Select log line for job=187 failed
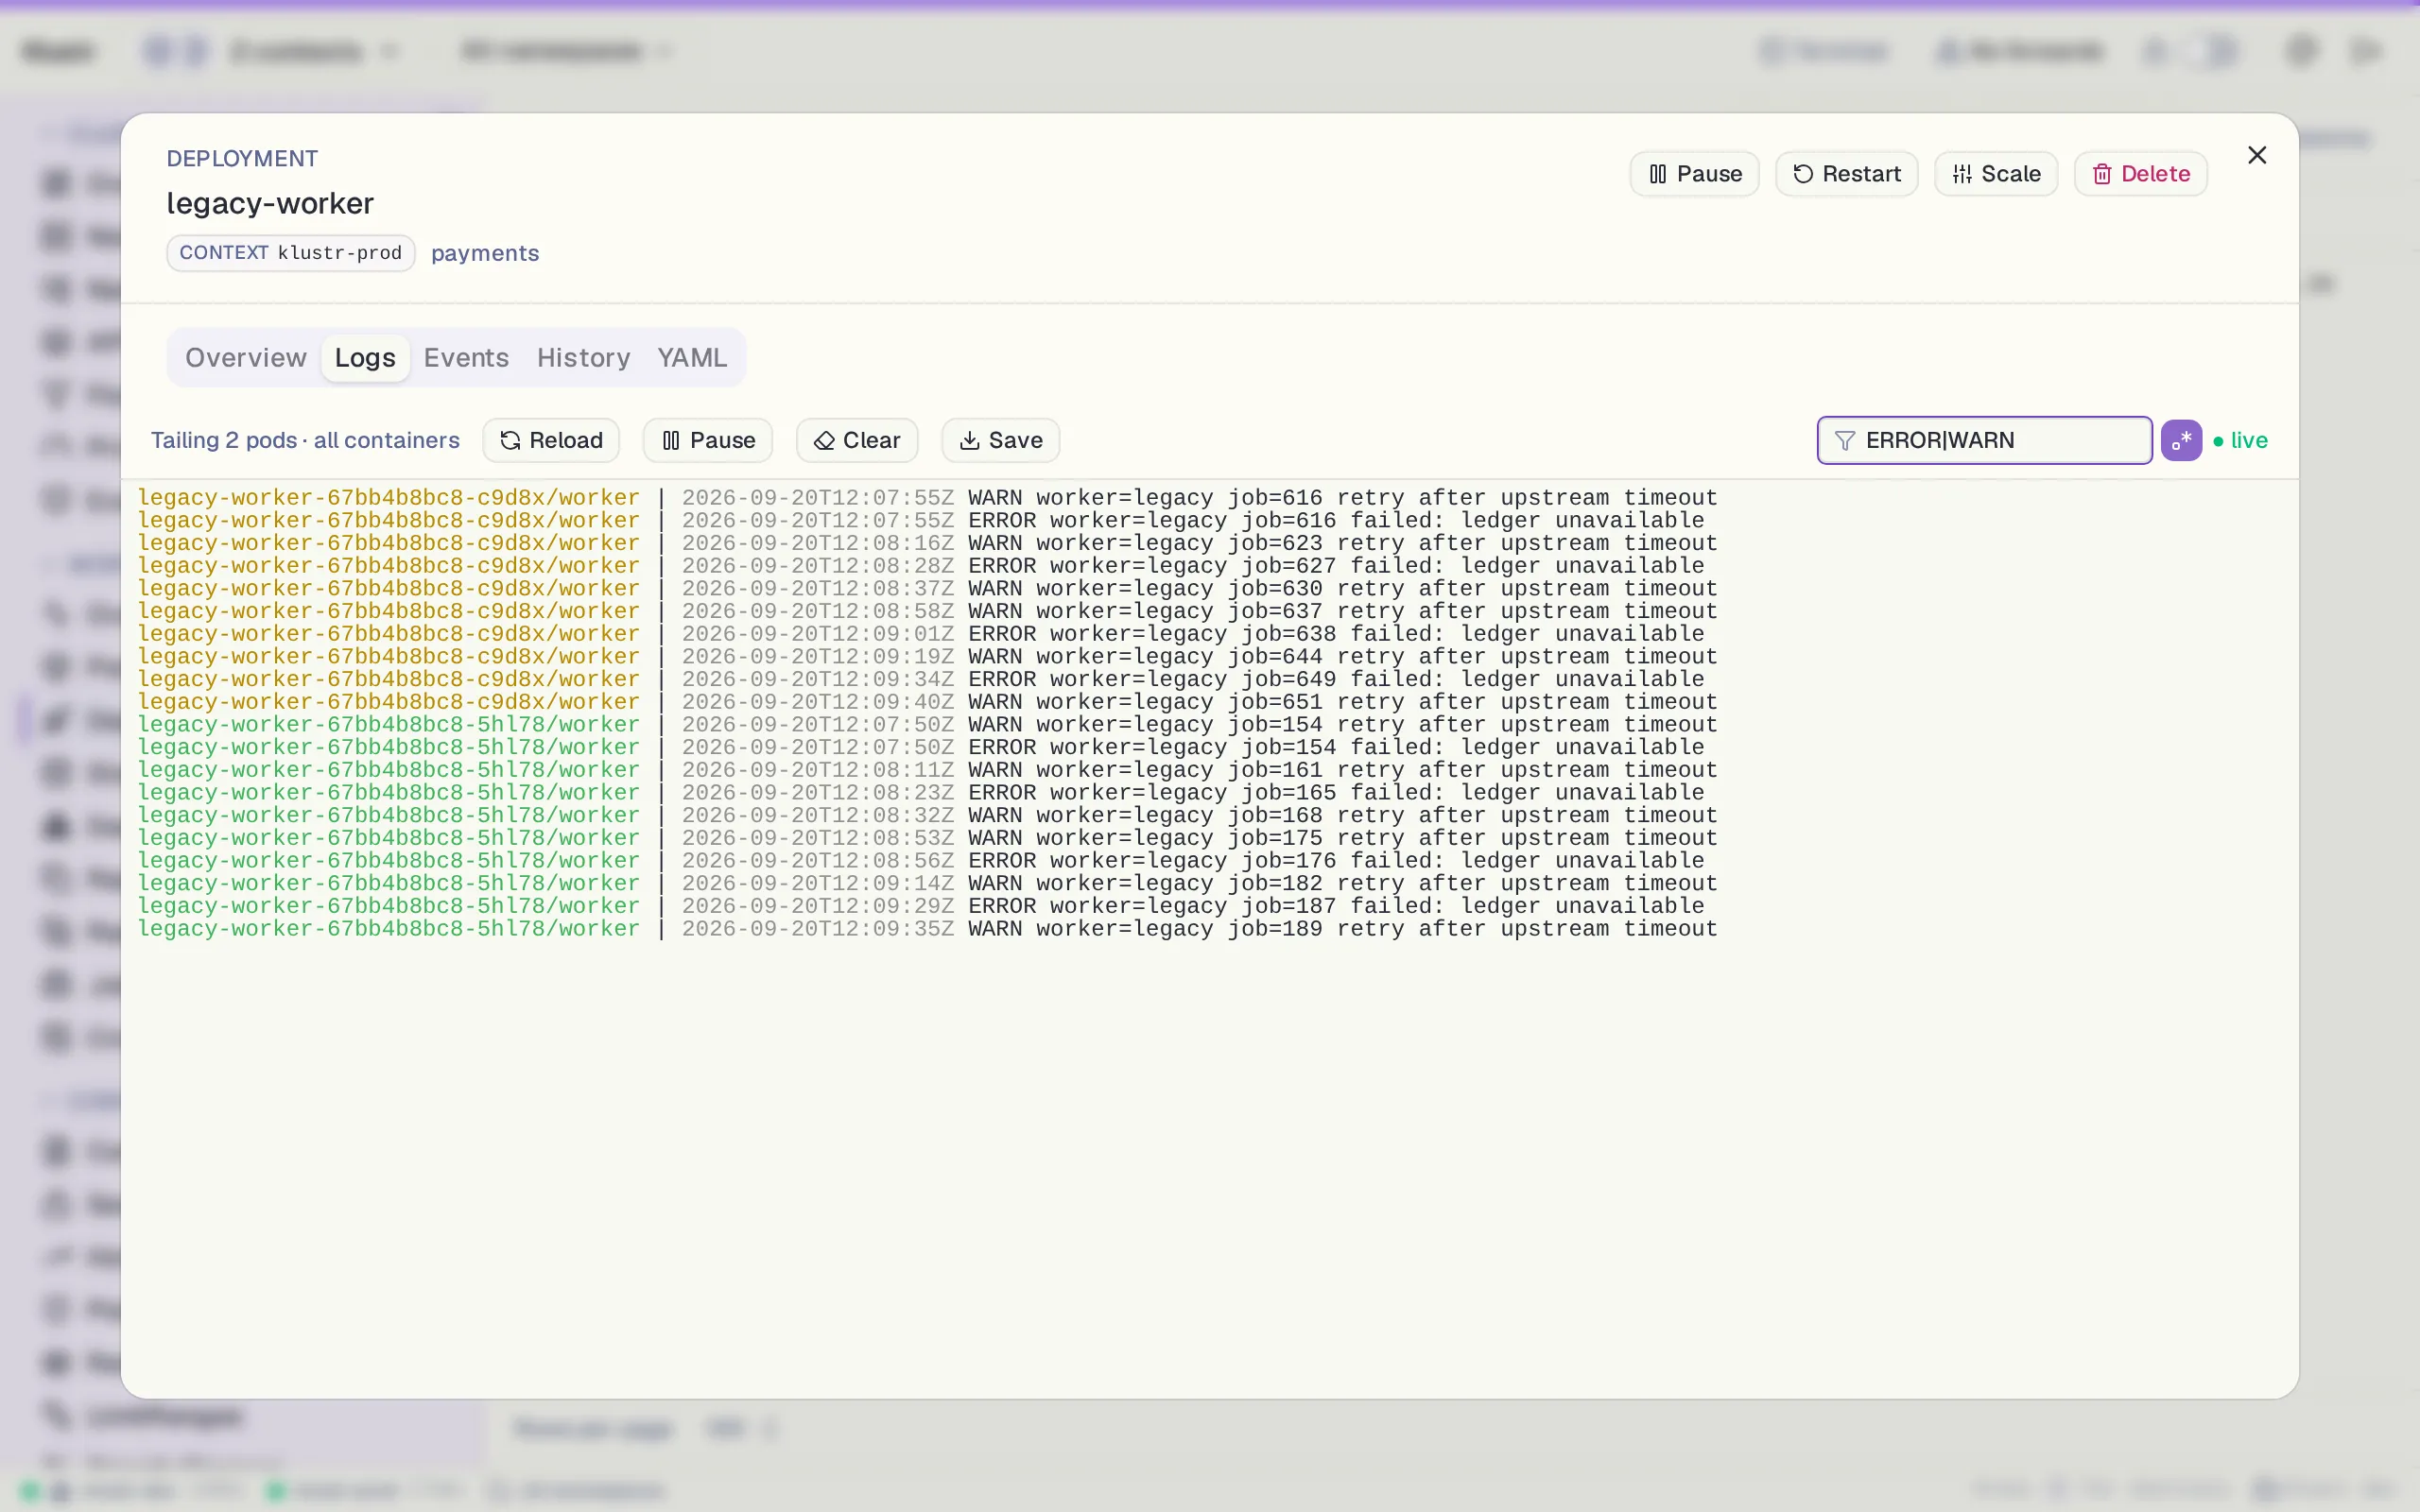The height and width of the screenshot is (1512, 2420). point(921,906)
